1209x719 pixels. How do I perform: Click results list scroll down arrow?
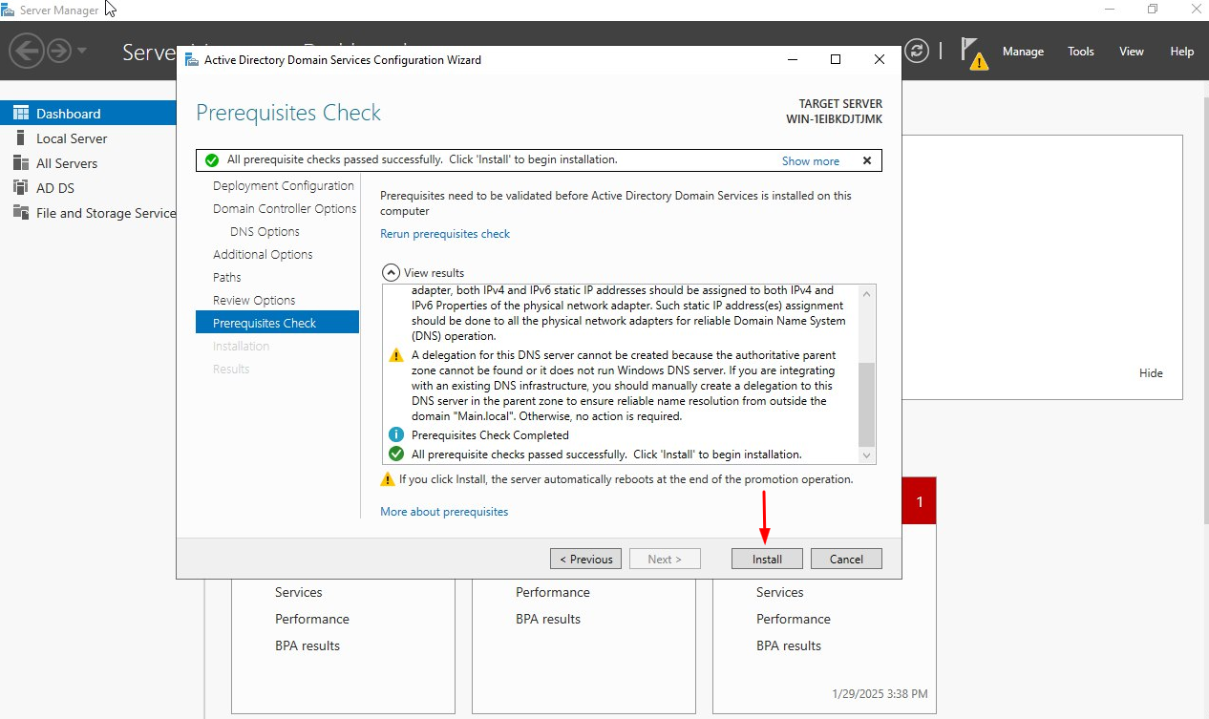[x=866, y=455]
